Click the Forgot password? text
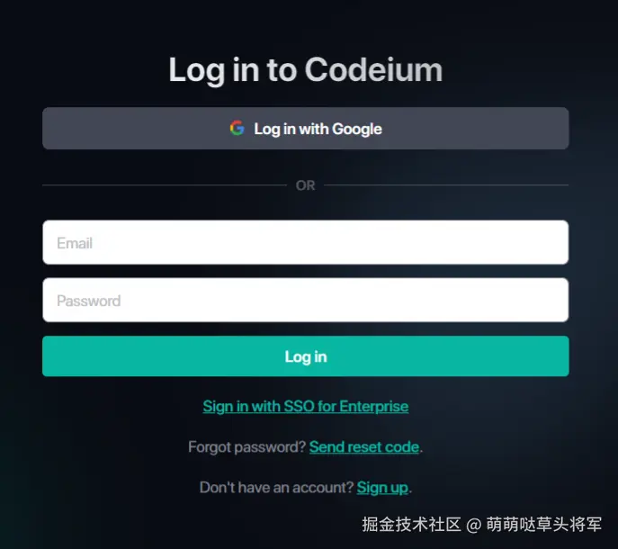 coord(246,447)
